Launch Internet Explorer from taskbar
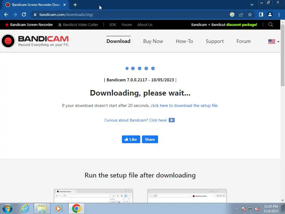285x214 pixels. pos(25,208)
